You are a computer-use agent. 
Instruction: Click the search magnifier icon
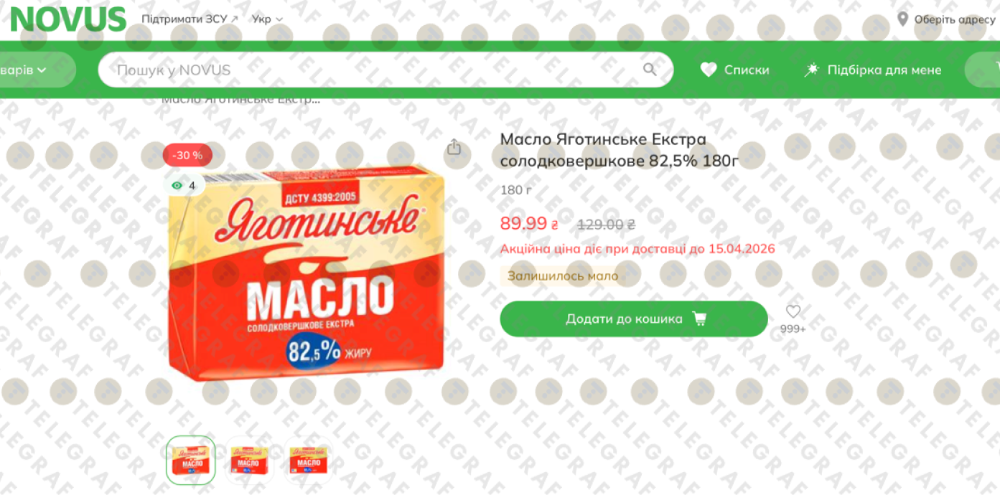coord(650,70)
